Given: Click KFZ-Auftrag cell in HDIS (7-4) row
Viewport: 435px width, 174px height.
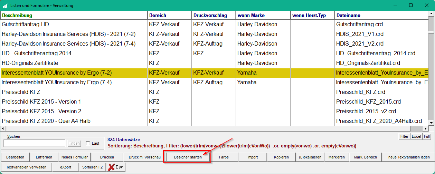Looking at the screenshot, I should [214, 44].
